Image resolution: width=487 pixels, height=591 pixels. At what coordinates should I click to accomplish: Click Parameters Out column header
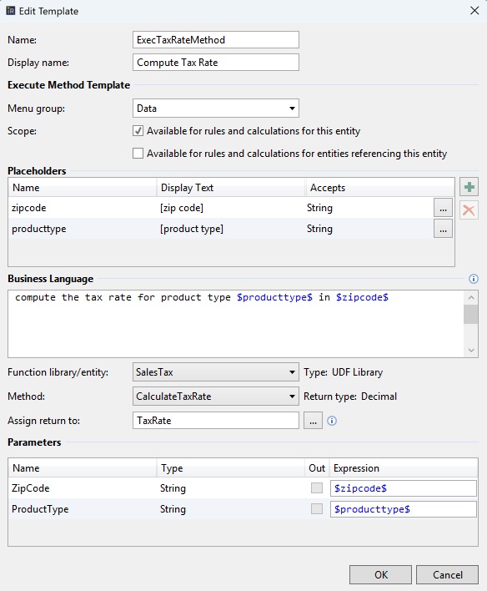[x=317, y=467]
